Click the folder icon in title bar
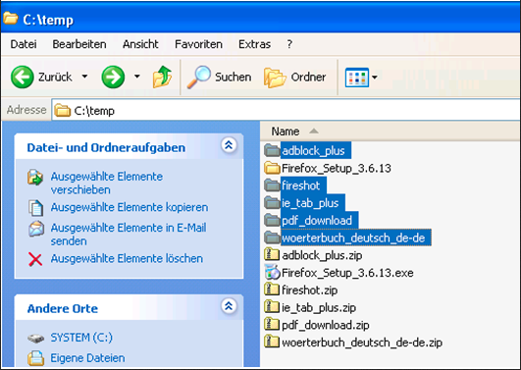Image resolution: width=521 pixels, height=370 pixels. [11, 18]
